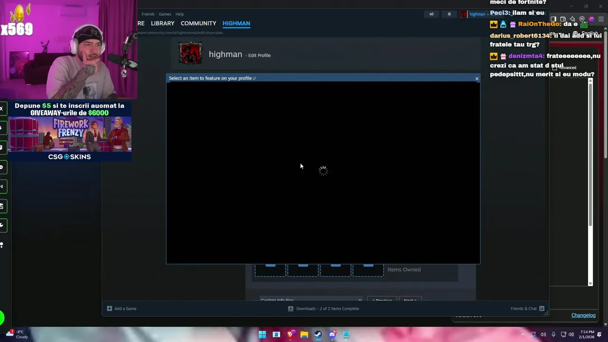Open the browser wallet icon
This screenshot has width=608, height=342.
(x=563, y=19)
